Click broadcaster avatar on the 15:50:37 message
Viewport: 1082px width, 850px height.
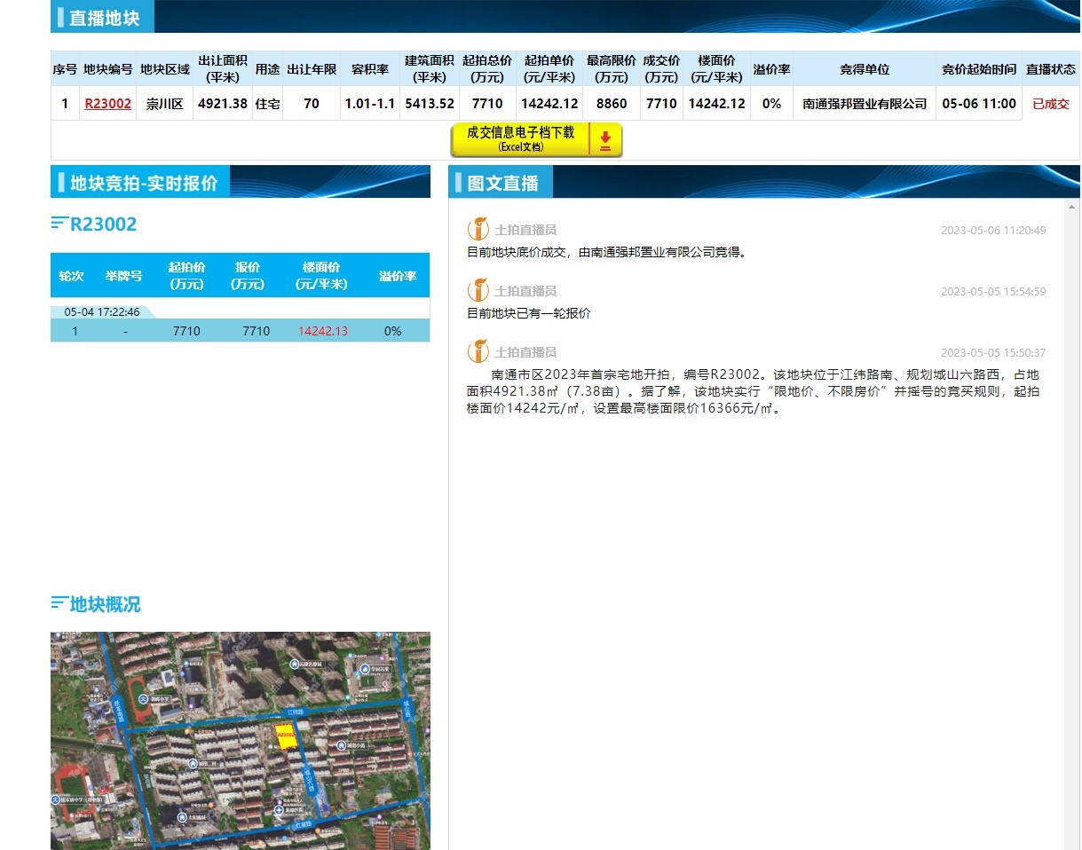pyautogui.click(x=478, y=351)
